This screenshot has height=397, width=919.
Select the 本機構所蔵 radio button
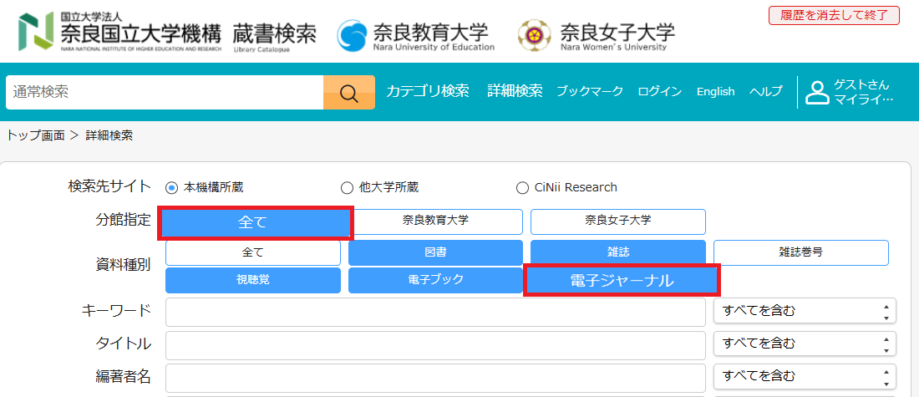tap(172, 187)
